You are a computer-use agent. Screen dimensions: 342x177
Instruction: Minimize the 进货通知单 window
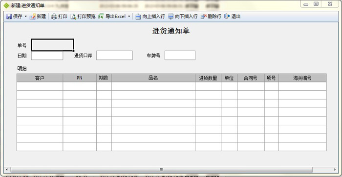306,4
